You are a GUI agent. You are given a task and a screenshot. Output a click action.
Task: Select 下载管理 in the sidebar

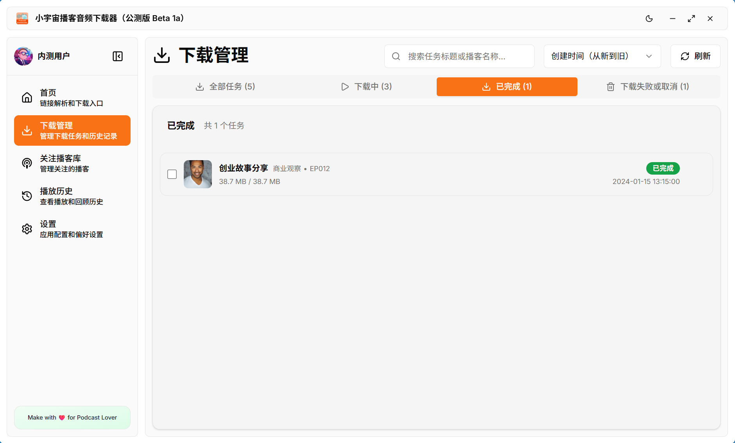72,130
